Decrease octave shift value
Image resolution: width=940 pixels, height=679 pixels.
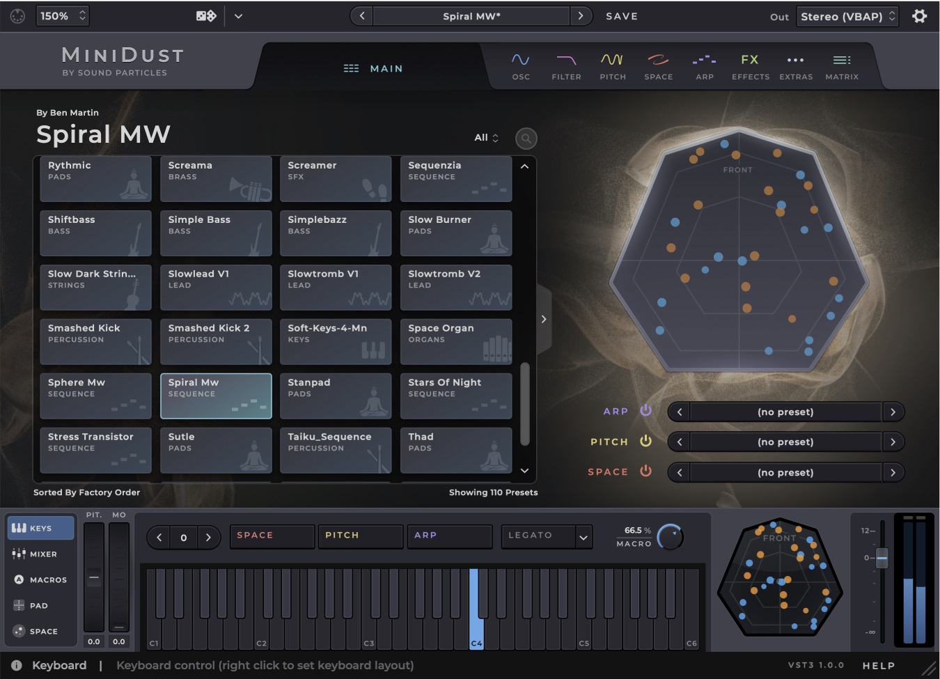[159, 537]
